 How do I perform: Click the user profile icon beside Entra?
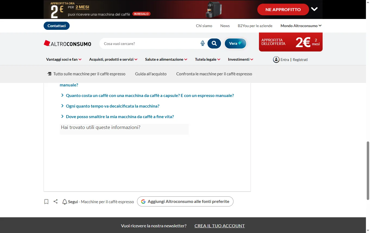276,60
